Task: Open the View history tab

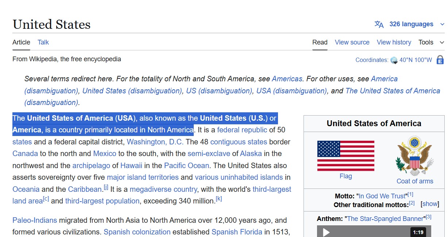Action: tap(394, 42)
